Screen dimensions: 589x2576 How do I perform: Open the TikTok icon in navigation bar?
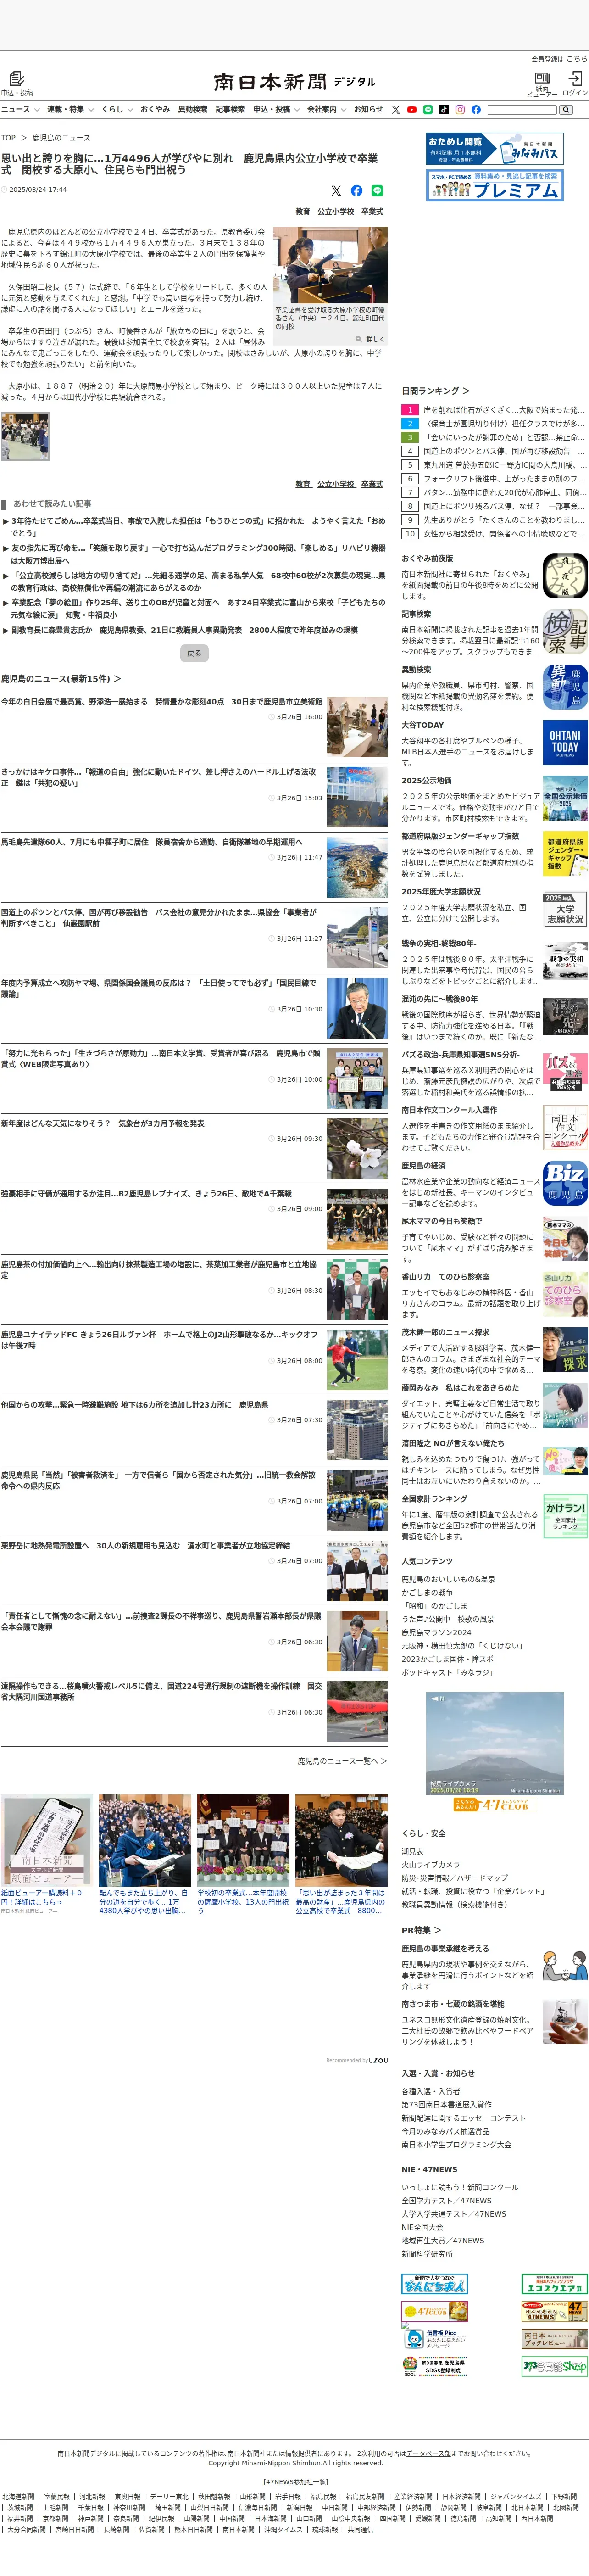coord(443,110)
